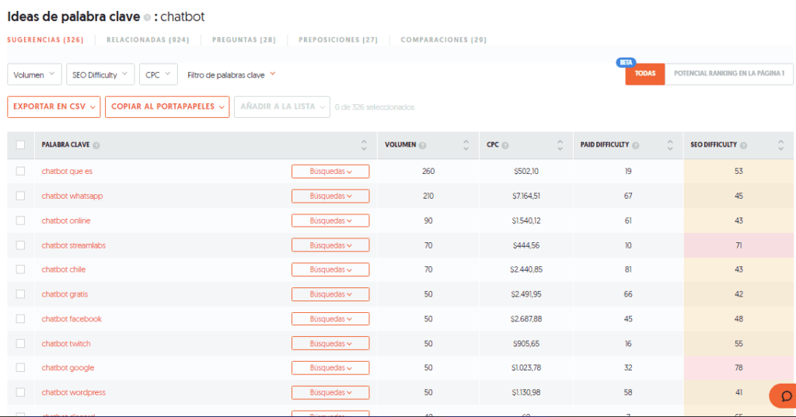The image size is (796, 417).
Task: Expand Filtro de palabras clave
Action: coord(231,75)
